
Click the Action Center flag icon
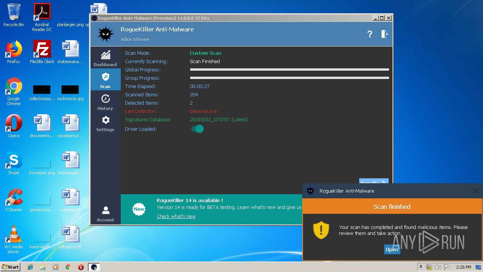click(447, 267)
